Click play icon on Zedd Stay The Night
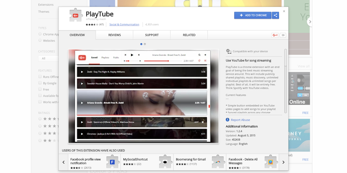347x173 pixels. [x=82, y=72]
